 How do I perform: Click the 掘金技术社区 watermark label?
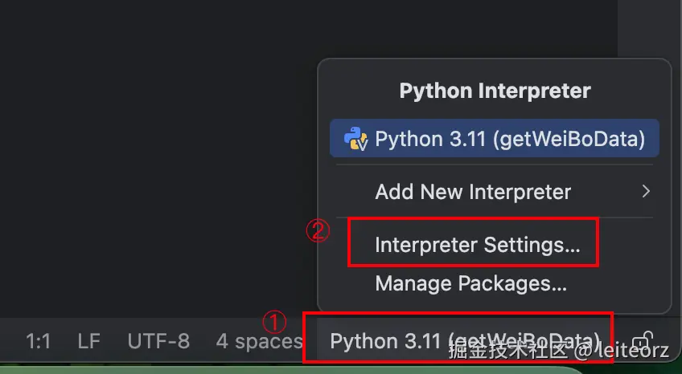(x=508, y=351)
